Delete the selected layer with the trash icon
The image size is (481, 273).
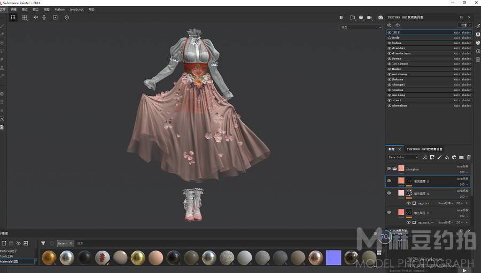pos(469,157)
